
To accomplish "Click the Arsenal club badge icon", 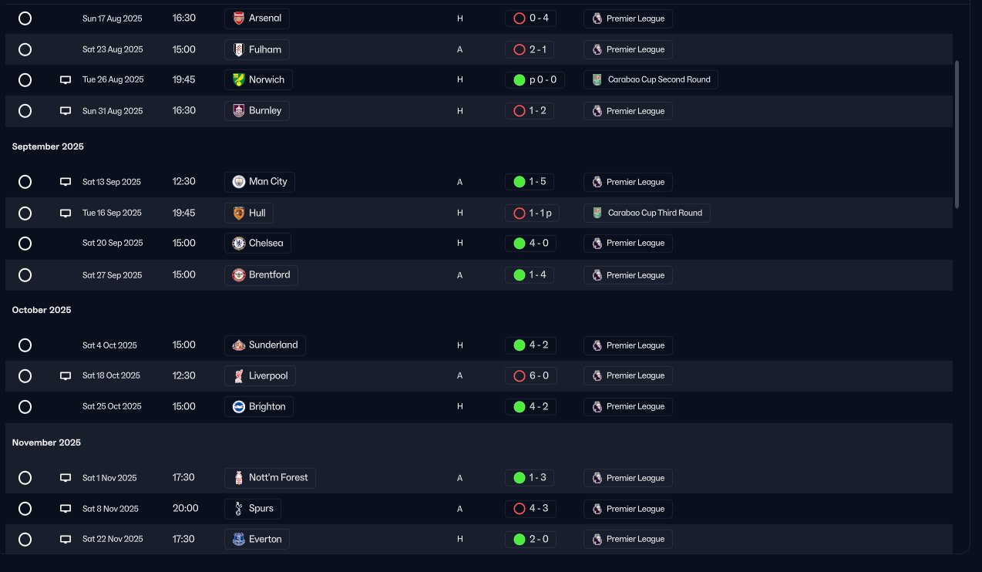I will [239, 18].
